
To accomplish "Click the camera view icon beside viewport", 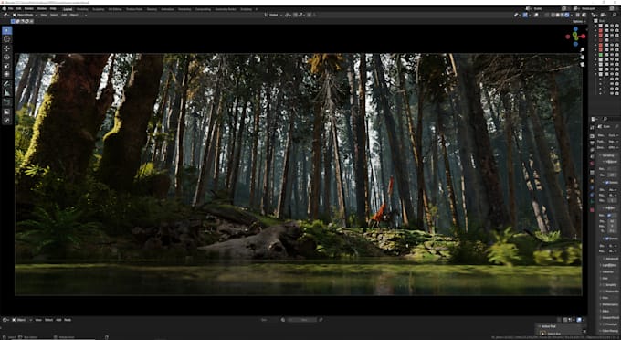I will click(x=583, y=64).
